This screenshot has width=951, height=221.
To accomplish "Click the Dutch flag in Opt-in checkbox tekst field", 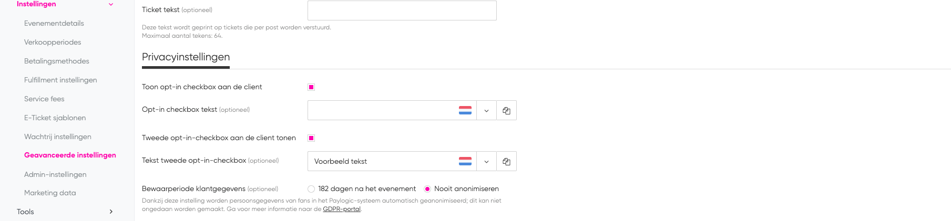I will 465,110.
